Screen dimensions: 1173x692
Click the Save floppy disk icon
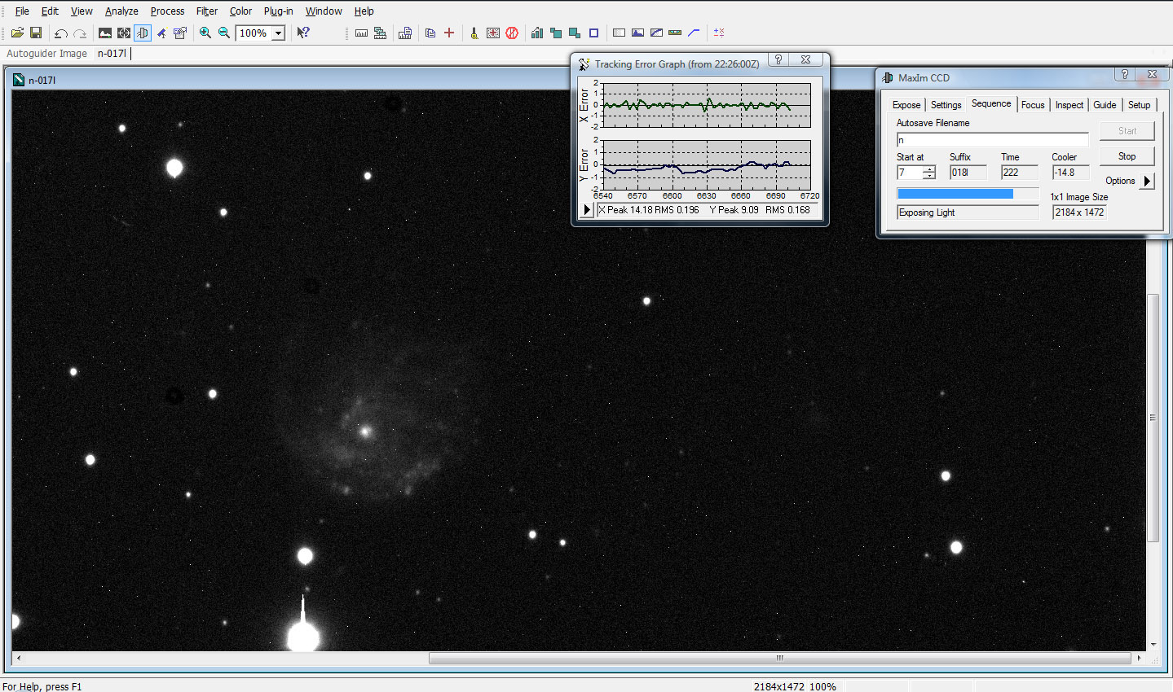[x=36, y=33]
